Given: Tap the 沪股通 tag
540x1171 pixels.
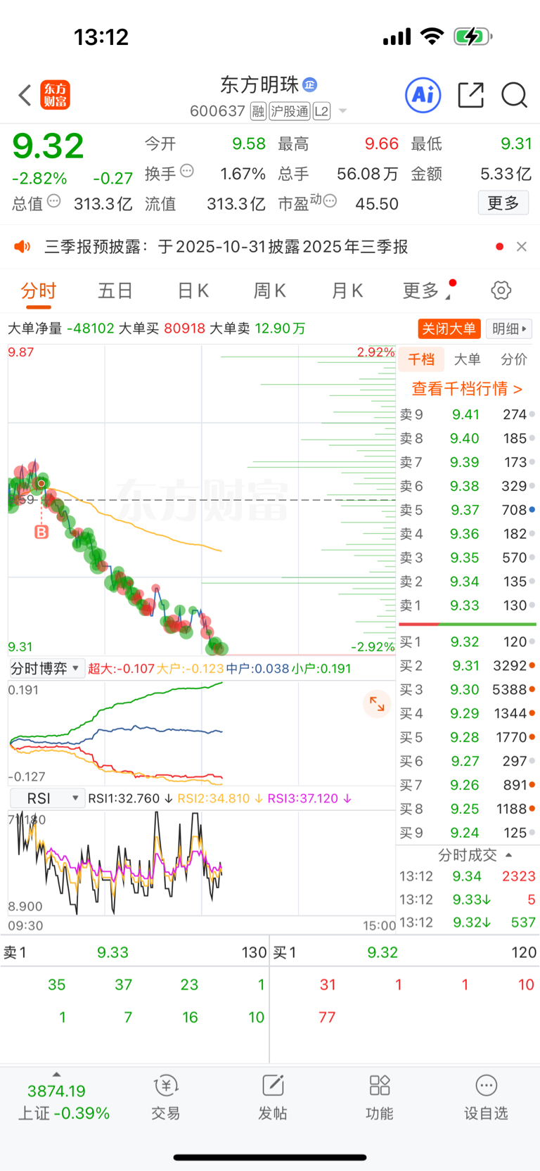Looking at the screenshot, I should pyautogui.click(x=290, y=111).
